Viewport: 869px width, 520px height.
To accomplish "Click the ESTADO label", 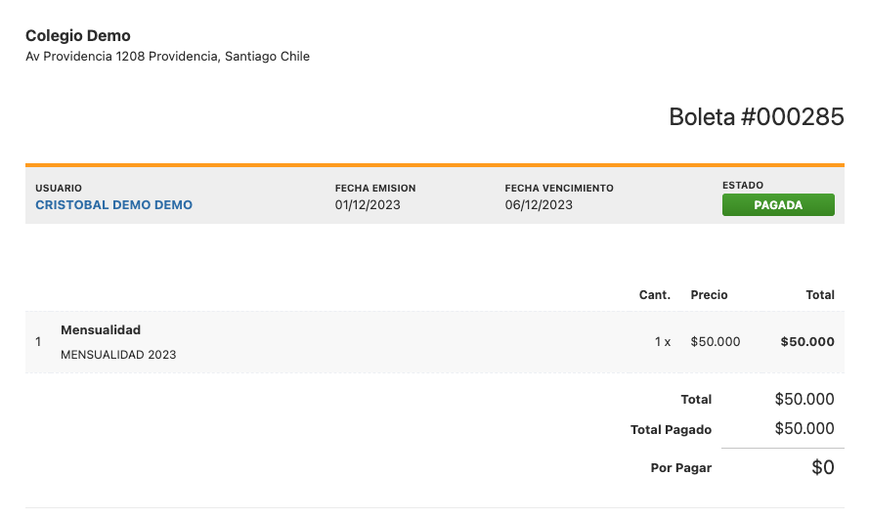I will (743, 185).
